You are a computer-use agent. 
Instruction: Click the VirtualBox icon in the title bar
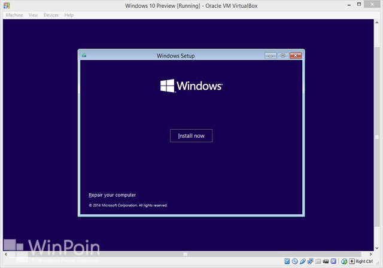click(x=7, y=5)
